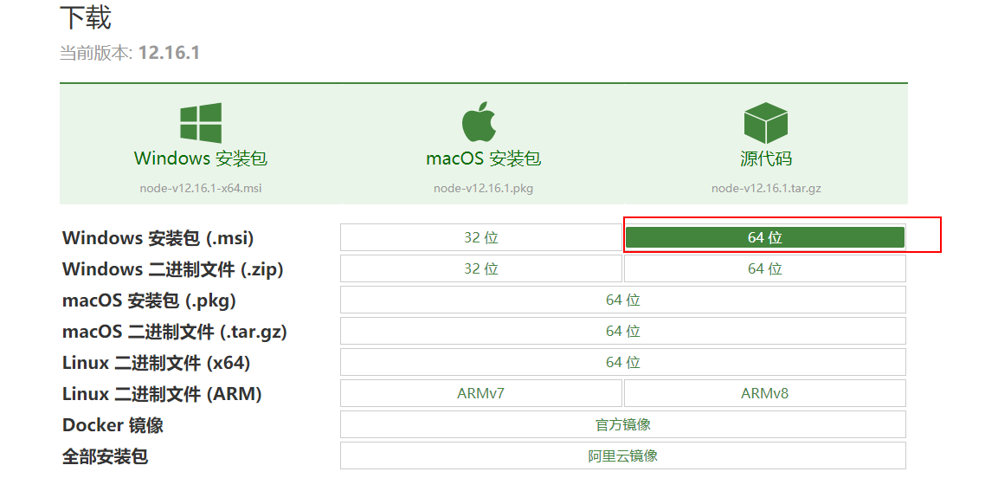Viewport: 998px width, 491px height.
Task: Open the 官方镜像 Docker link
Action: 623,424
